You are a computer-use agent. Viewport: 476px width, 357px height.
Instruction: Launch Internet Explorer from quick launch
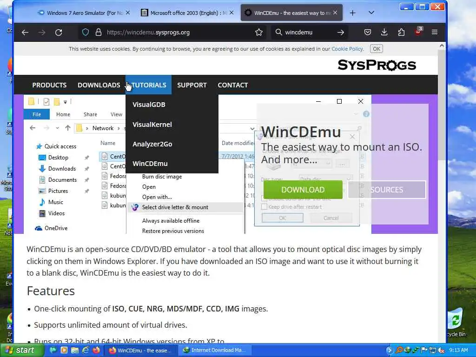[x=86, y=350]
